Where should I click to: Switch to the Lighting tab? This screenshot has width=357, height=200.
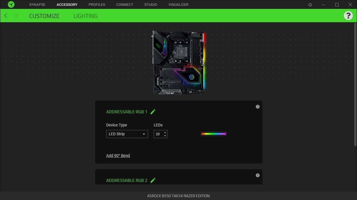pos(85,16)
